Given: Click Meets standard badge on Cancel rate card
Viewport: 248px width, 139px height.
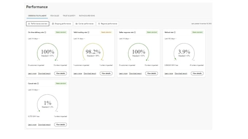Looking at the screenshot, I should pos(61,83).
